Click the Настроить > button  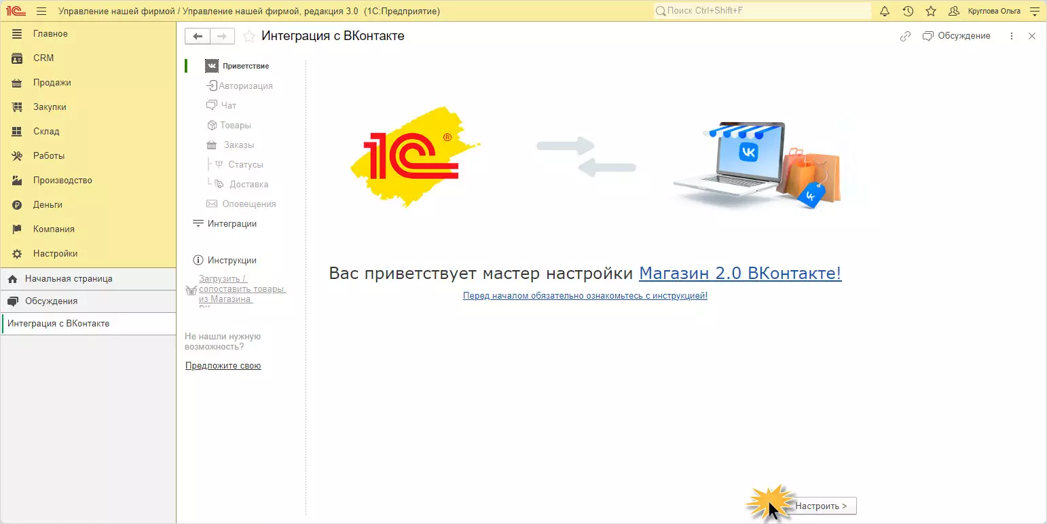[x=822, y=506]
